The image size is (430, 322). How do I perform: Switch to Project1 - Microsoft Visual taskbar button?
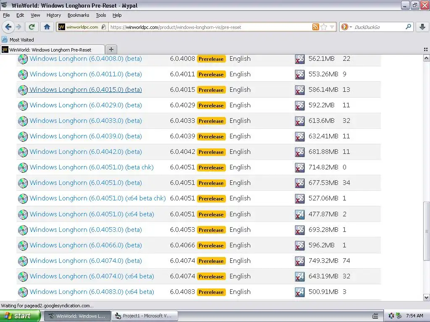[x=145, y=316]
